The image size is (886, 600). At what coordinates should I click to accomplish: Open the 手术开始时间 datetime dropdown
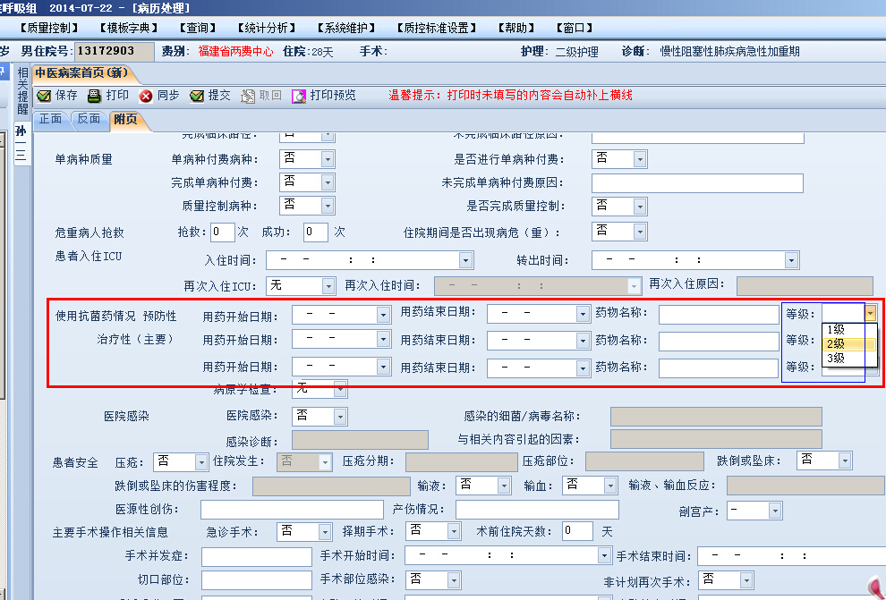(604, 555)
